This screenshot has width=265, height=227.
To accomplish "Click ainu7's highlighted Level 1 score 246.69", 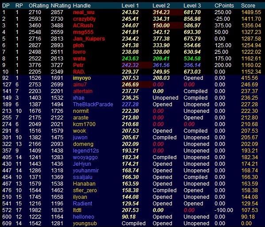I will click(x=130, y=85).
